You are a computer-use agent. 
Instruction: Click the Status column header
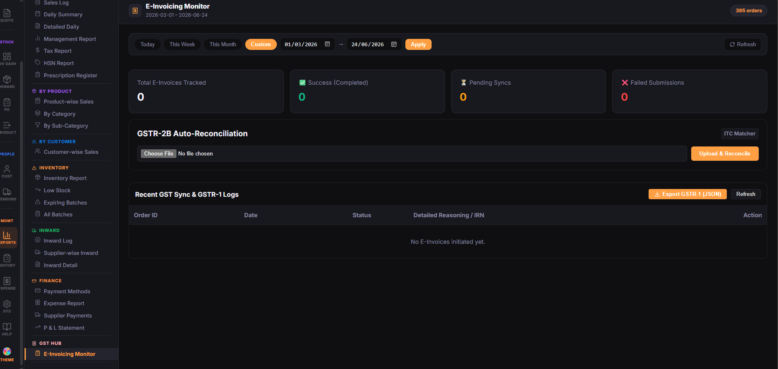[362, 215]
